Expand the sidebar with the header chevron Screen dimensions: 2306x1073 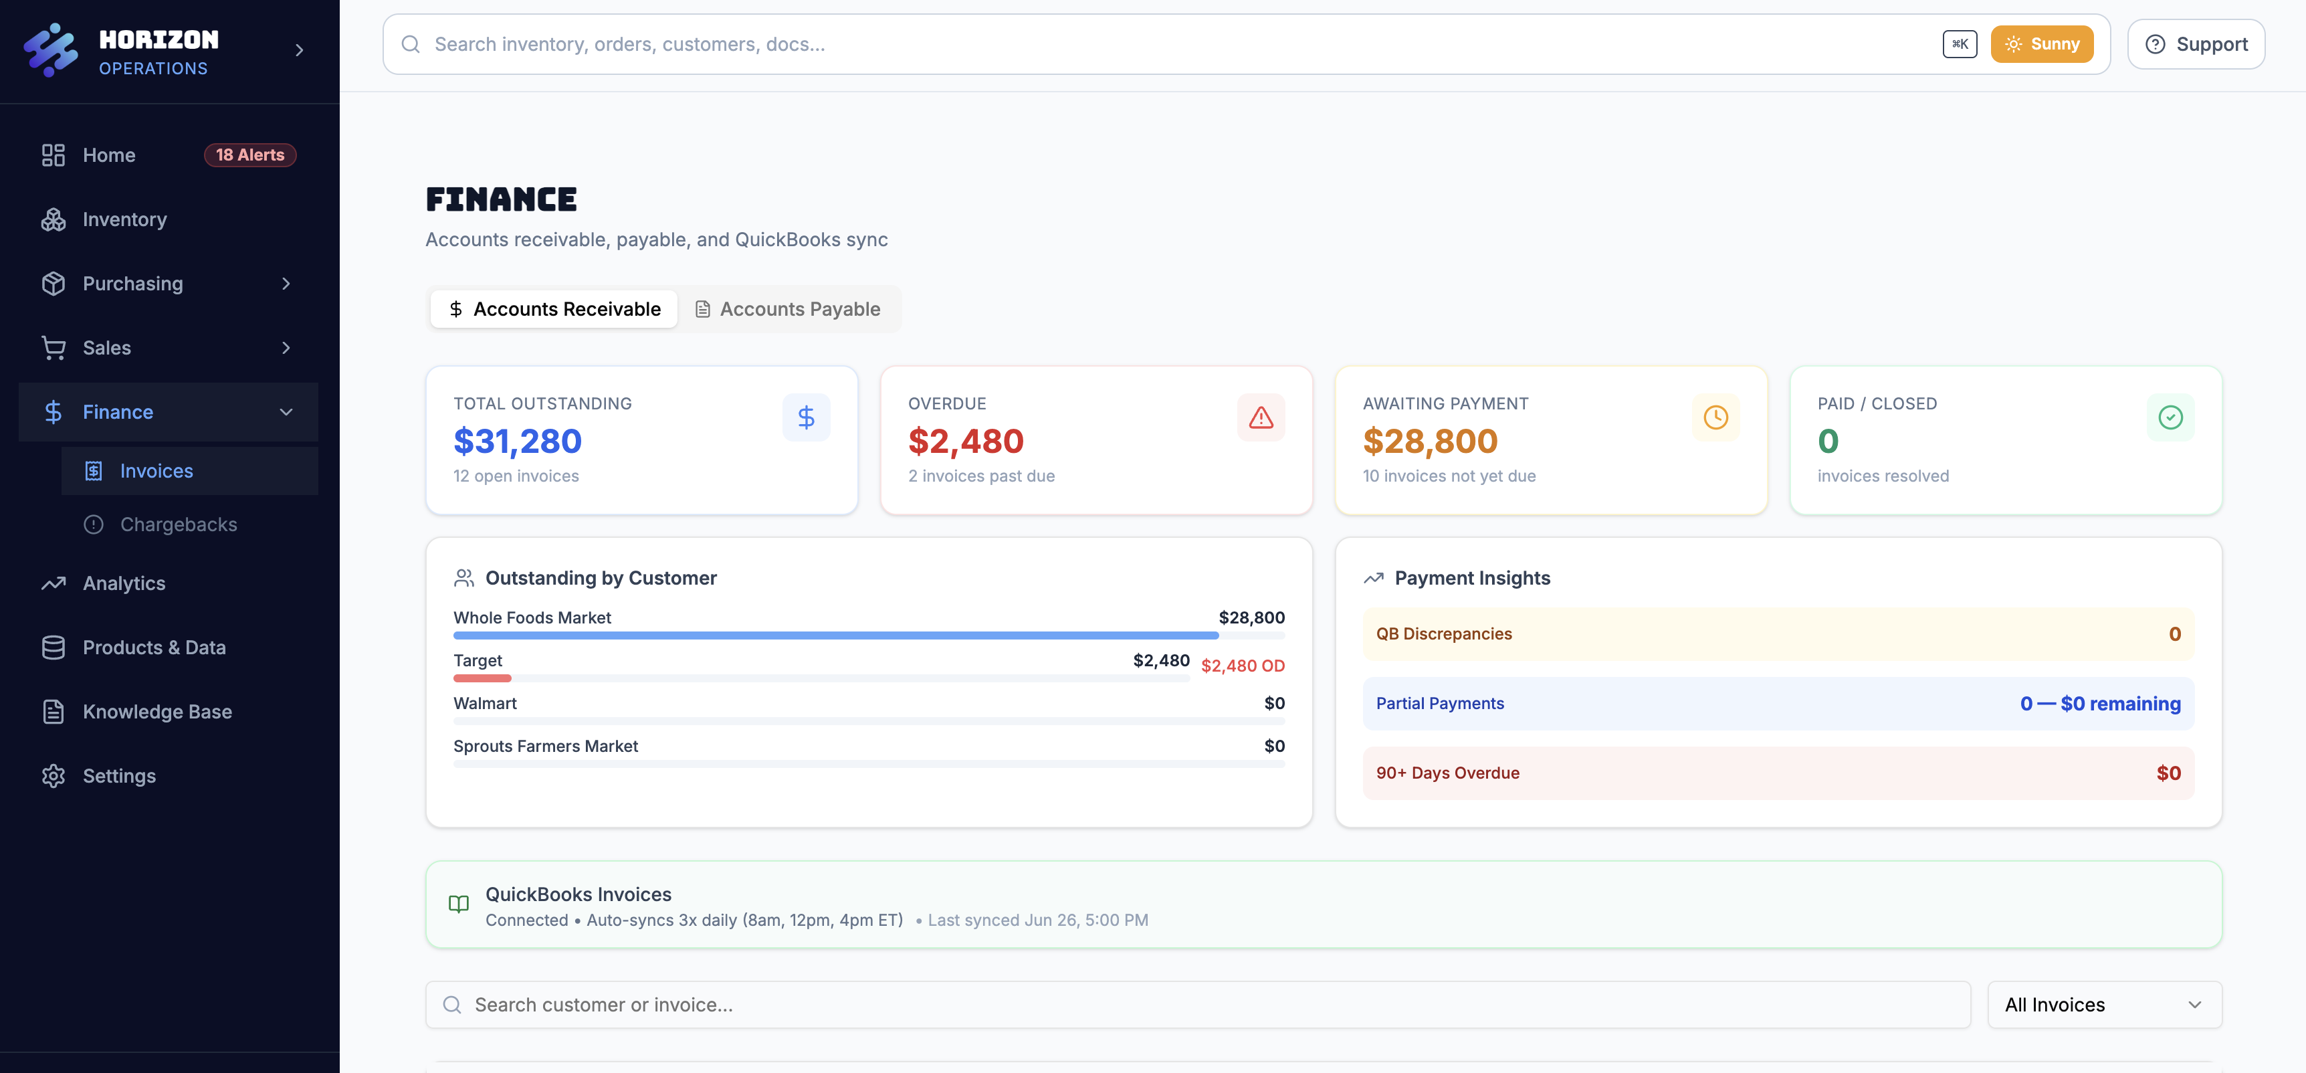pyautogui.click(x=300, y=50)
